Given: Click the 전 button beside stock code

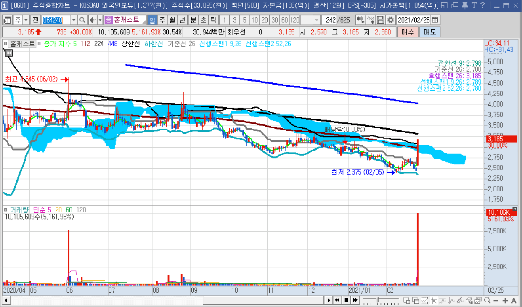Looking at the screenshot, I should (x=35, y=20).
